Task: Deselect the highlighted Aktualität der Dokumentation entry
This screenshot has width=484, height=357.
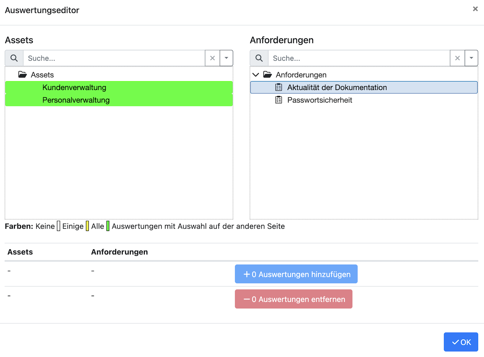Action: click(337, 87)
